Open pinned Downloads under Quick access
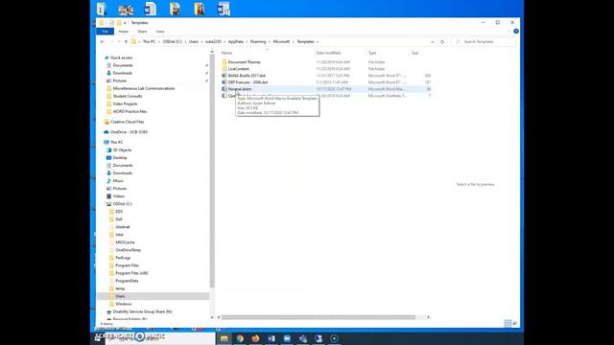Image resolution: width=614 pixels, height=345 pixels. pyautogui.click(x=123, y=73)
